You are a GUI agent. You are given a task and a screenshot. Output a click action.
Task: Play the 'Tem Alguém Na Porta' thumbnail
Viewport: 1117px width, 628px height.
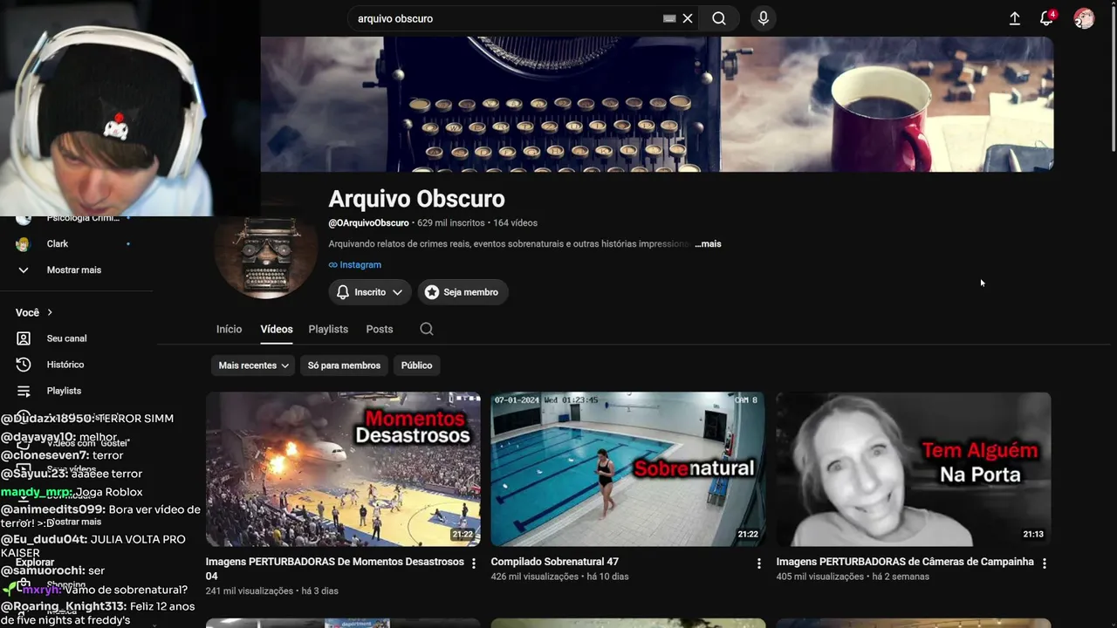tap(914, 469)
